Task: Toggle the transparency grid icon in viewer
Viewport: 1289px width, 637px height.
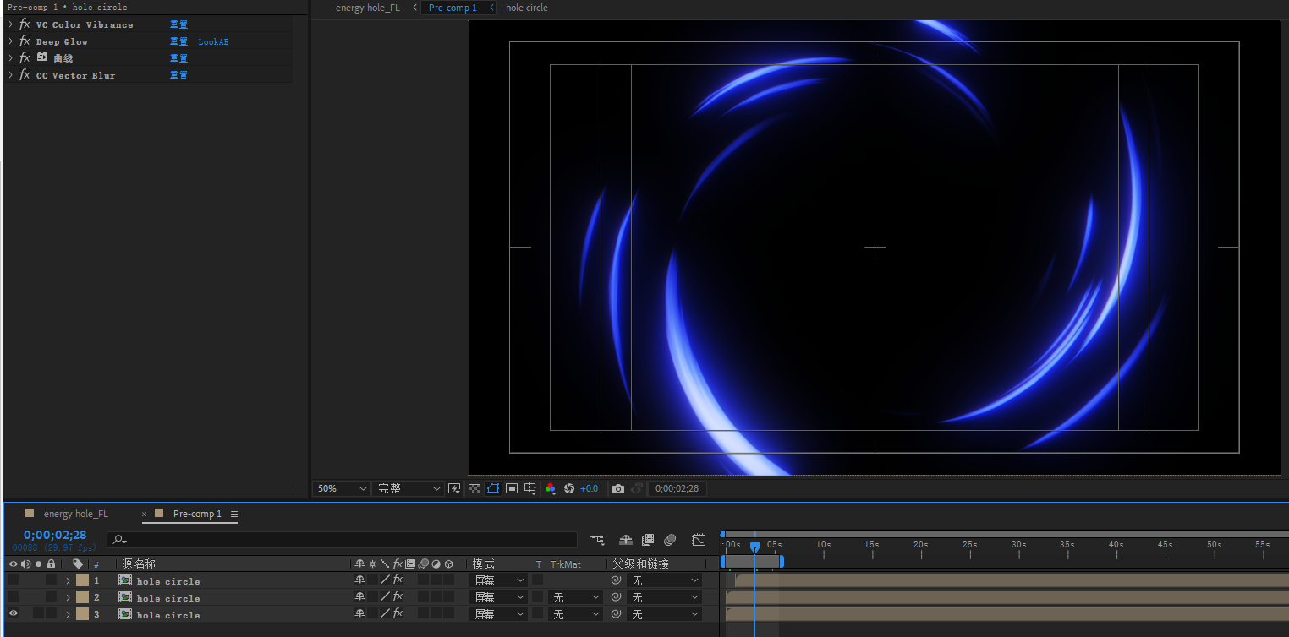Action: [x=474, y=488]
